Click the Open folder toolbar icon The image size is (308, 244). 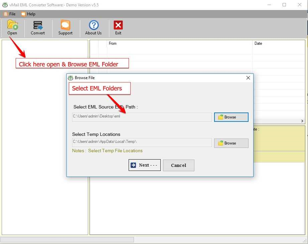(12, 25)
